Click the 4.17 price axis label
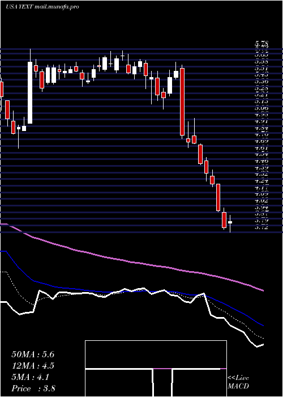 coord(261,188)
